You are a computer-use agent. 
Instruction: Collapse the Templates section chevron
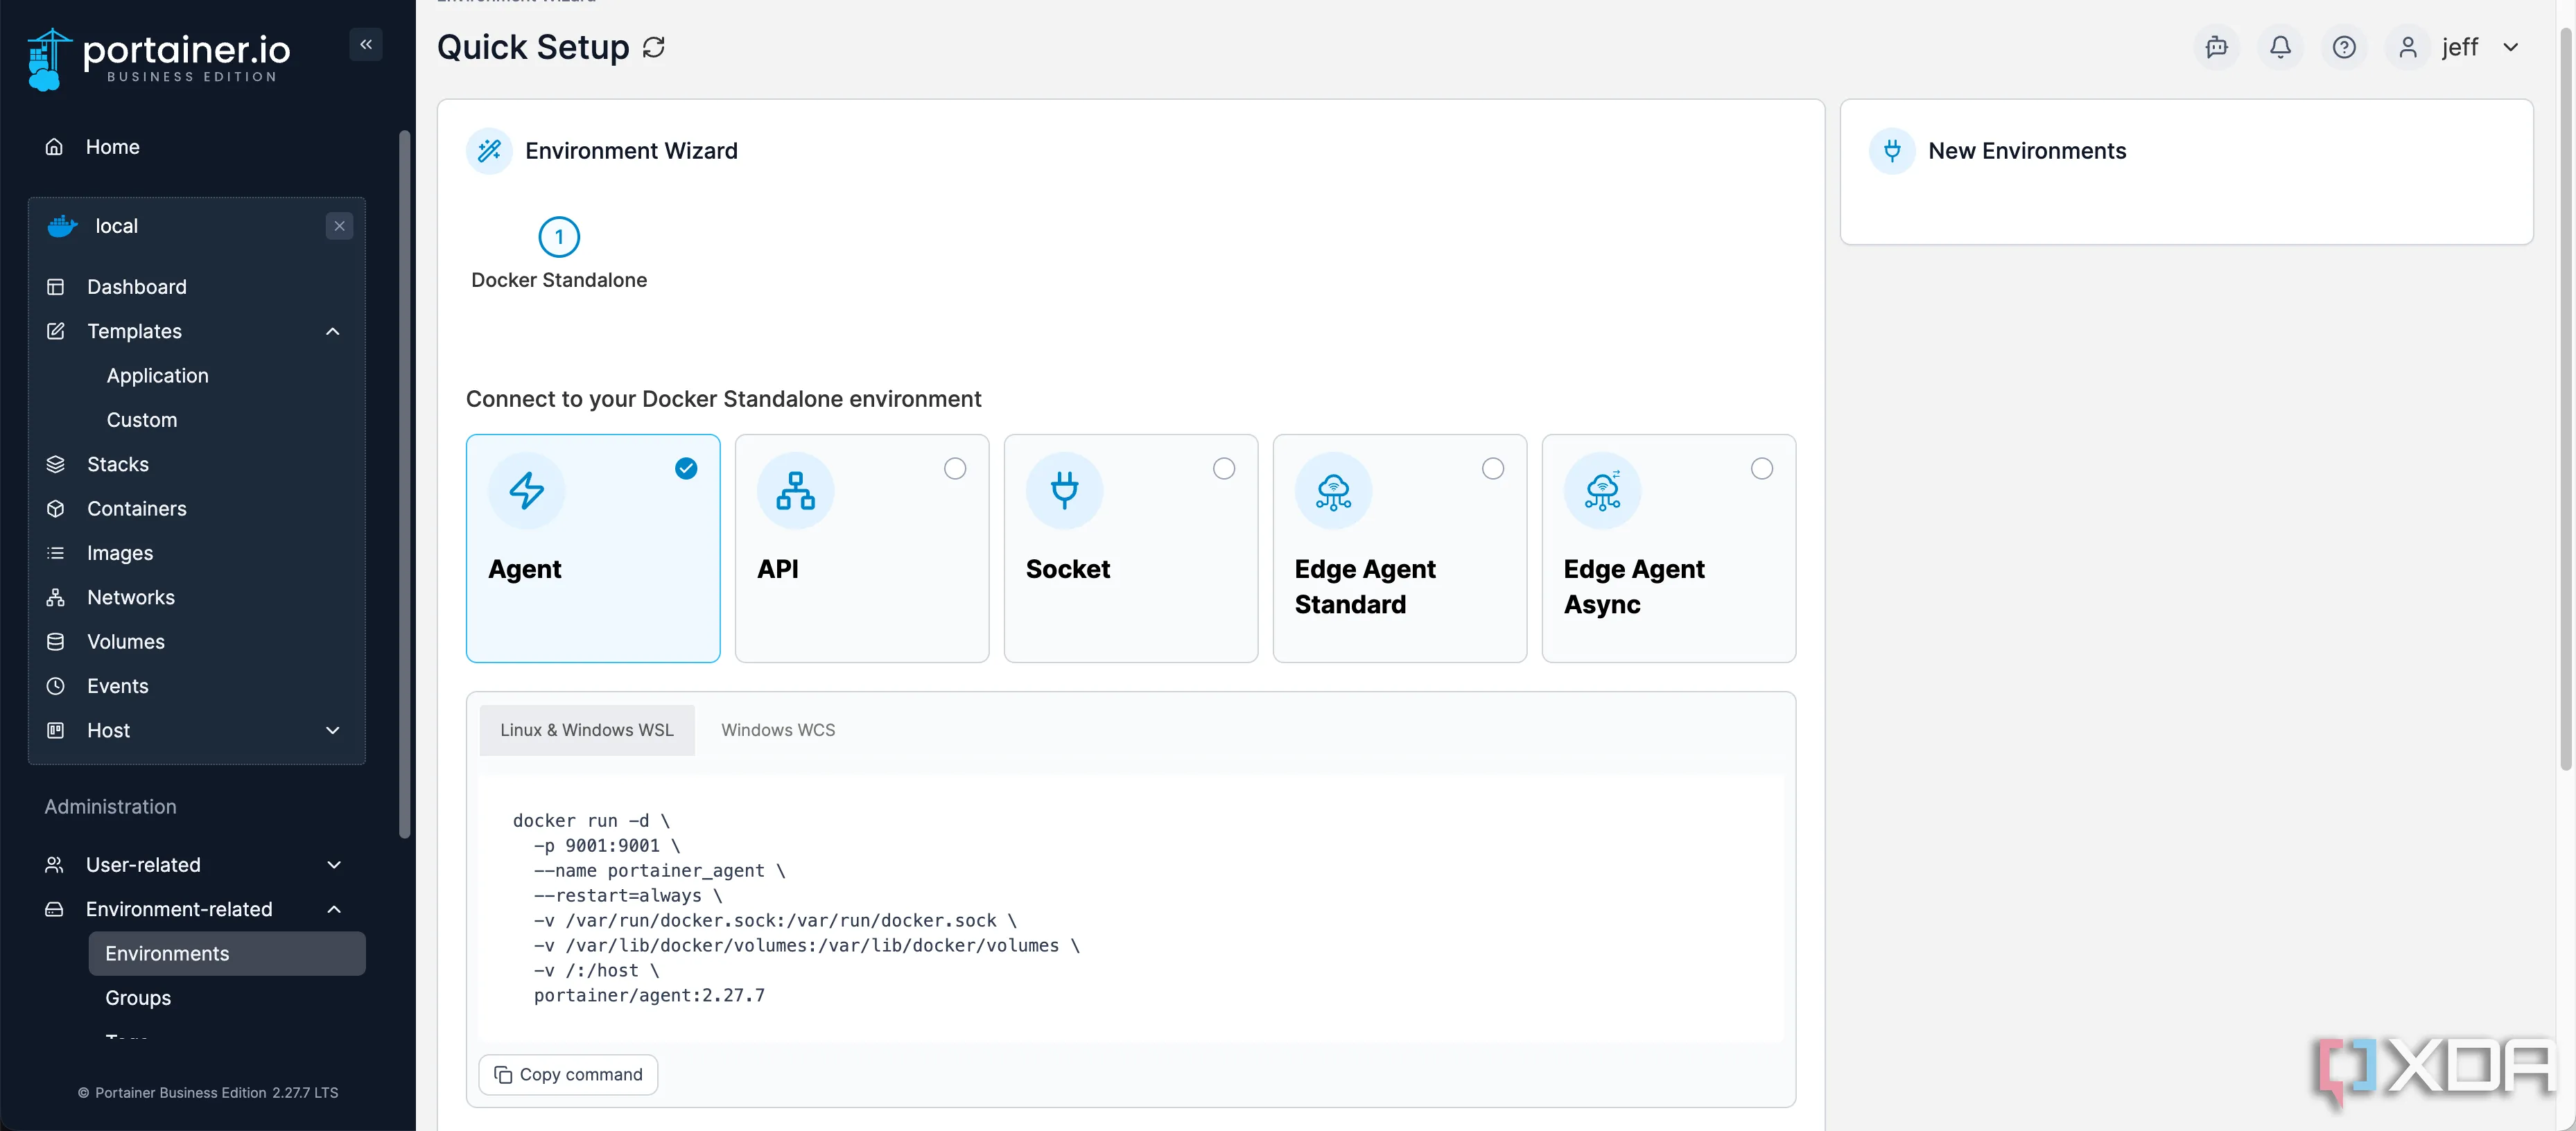coord(333,331)
